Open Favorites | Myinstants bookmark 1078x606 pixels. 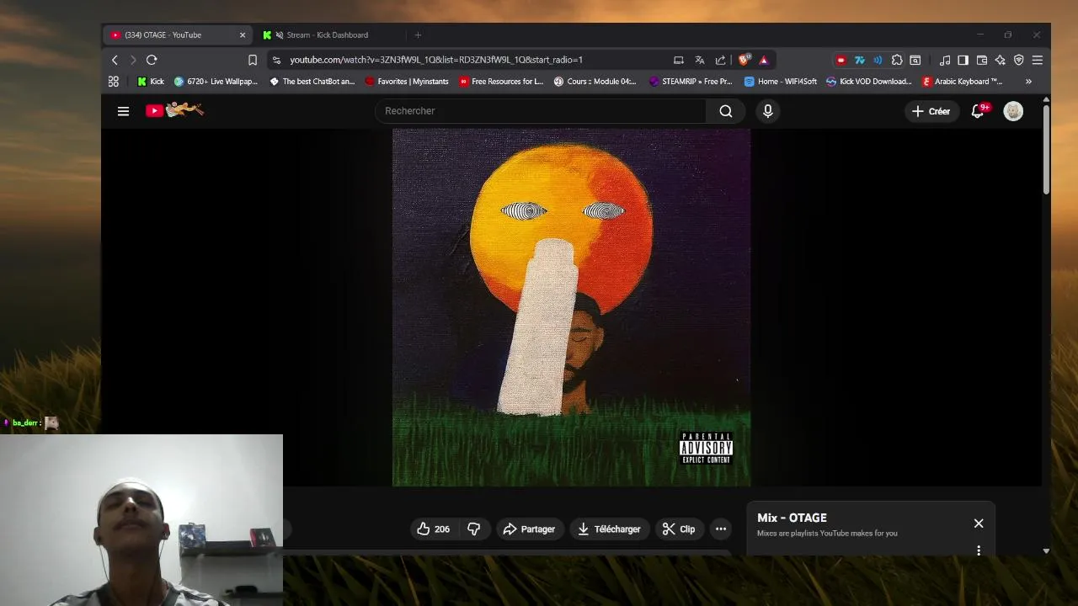[407, 82]
